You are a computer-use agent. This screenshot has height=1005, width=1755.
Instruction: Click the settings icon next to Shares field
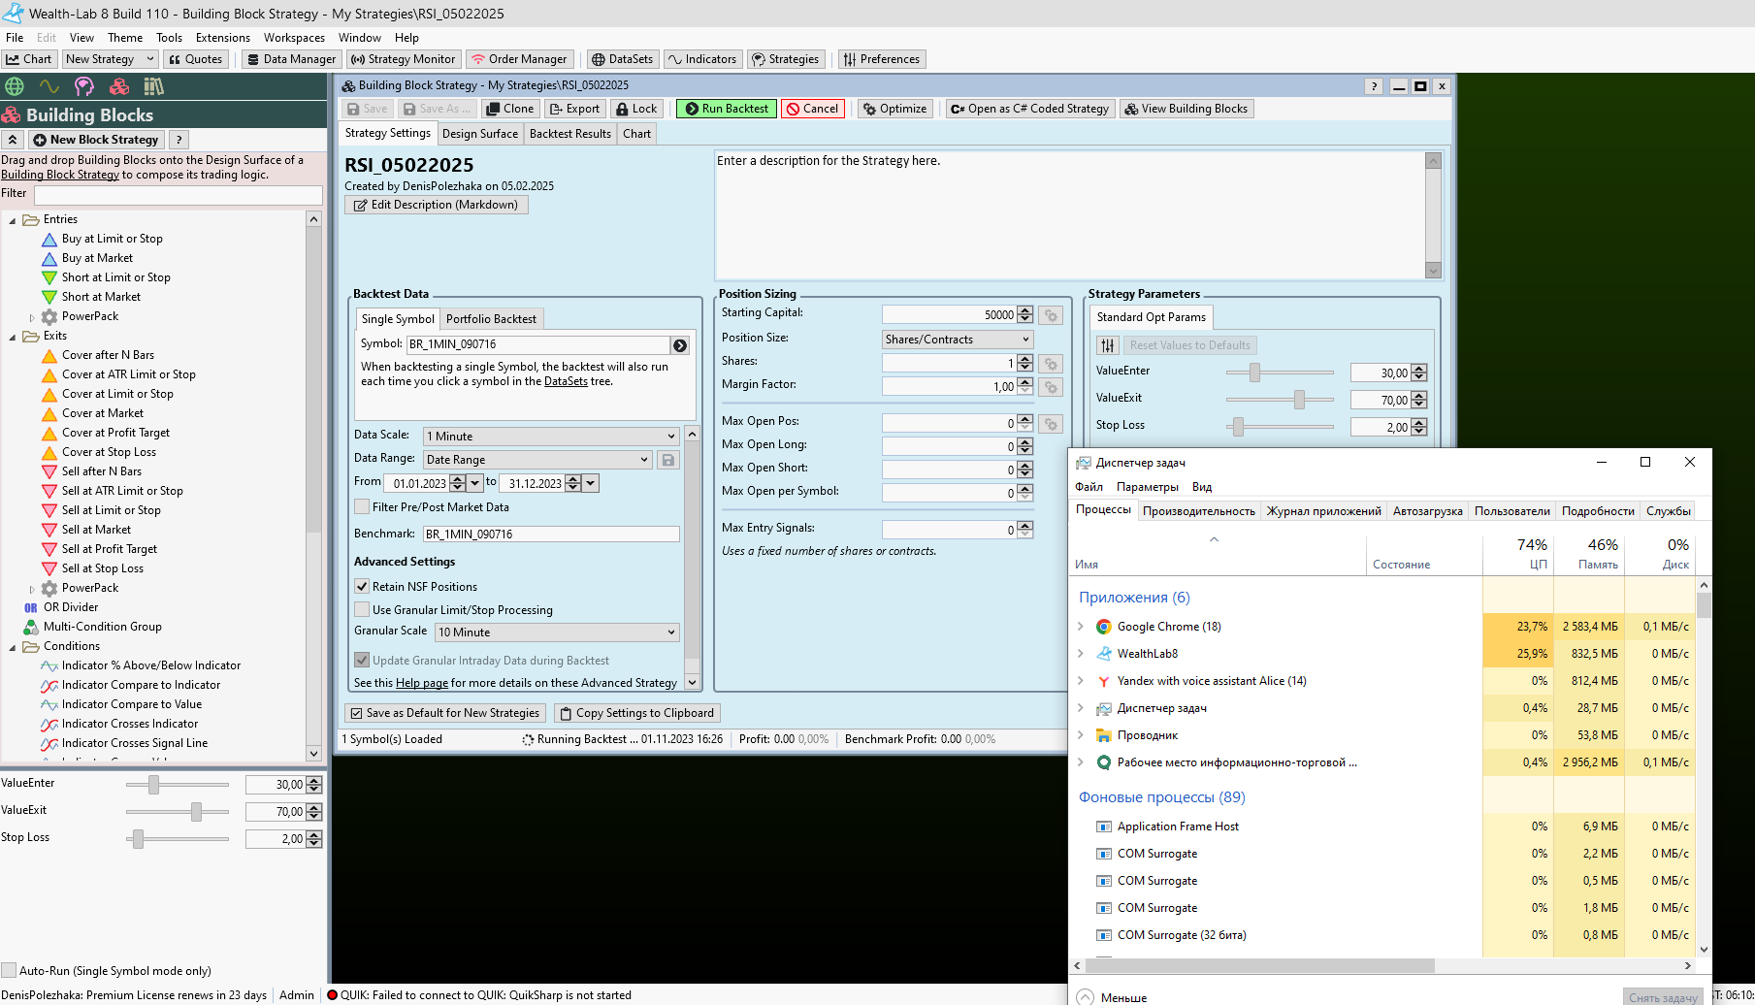click(x=1051, y=364)
